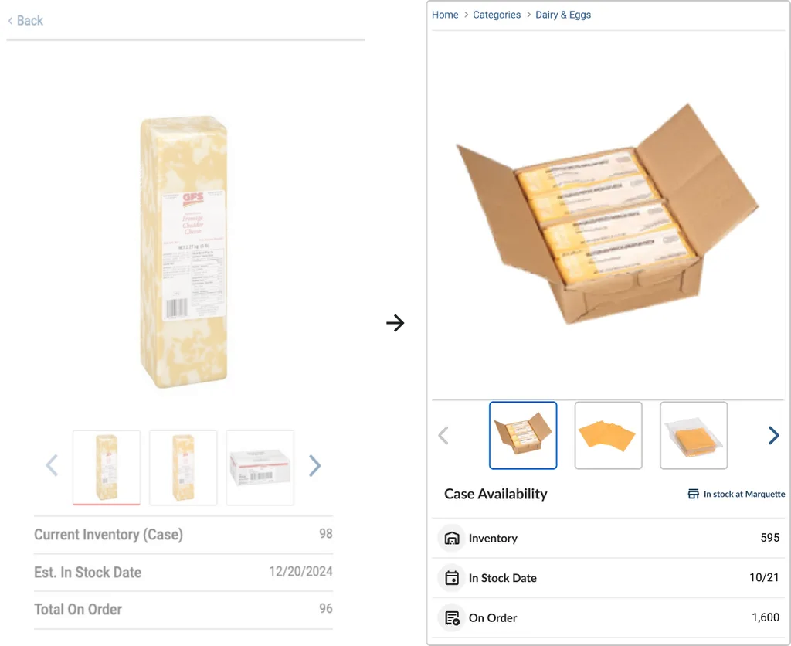Go to the Categories breadcrumb
The height and width of the screenshot is (646, 791).
497,15
